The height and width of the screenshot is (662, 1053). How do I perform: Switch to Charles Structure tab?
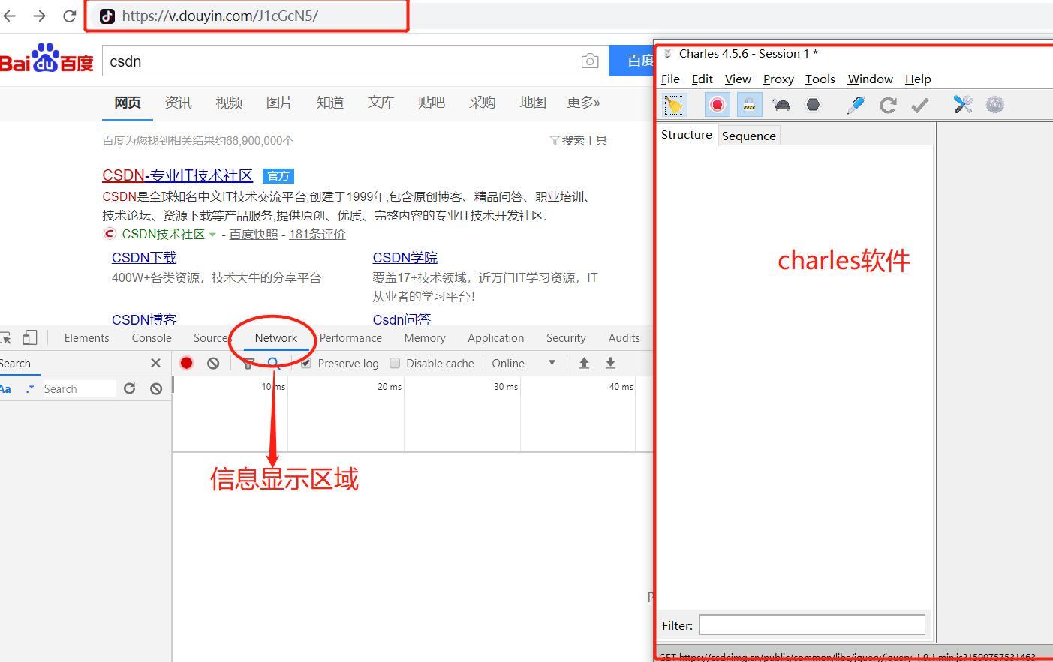(687, 135)
